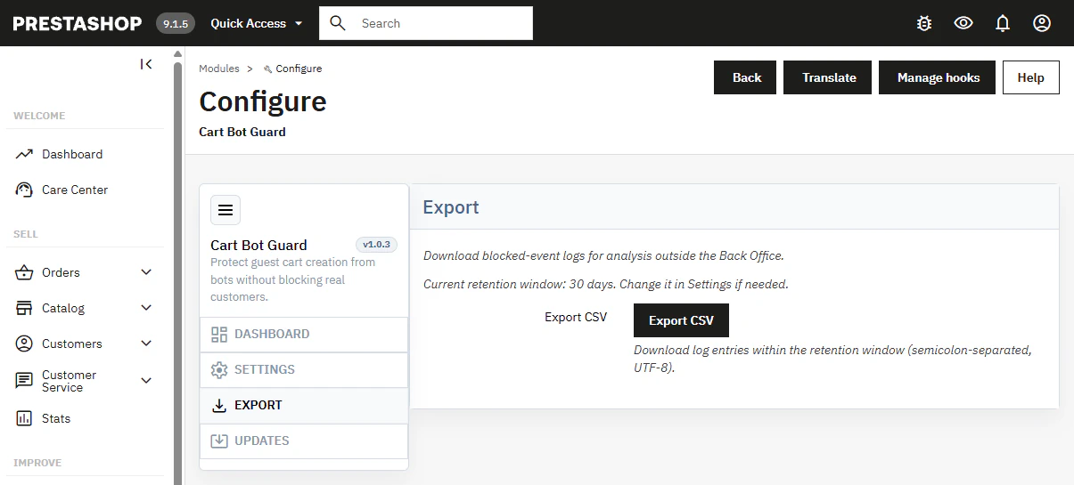Click the search magnifier icon

[338, 23]
